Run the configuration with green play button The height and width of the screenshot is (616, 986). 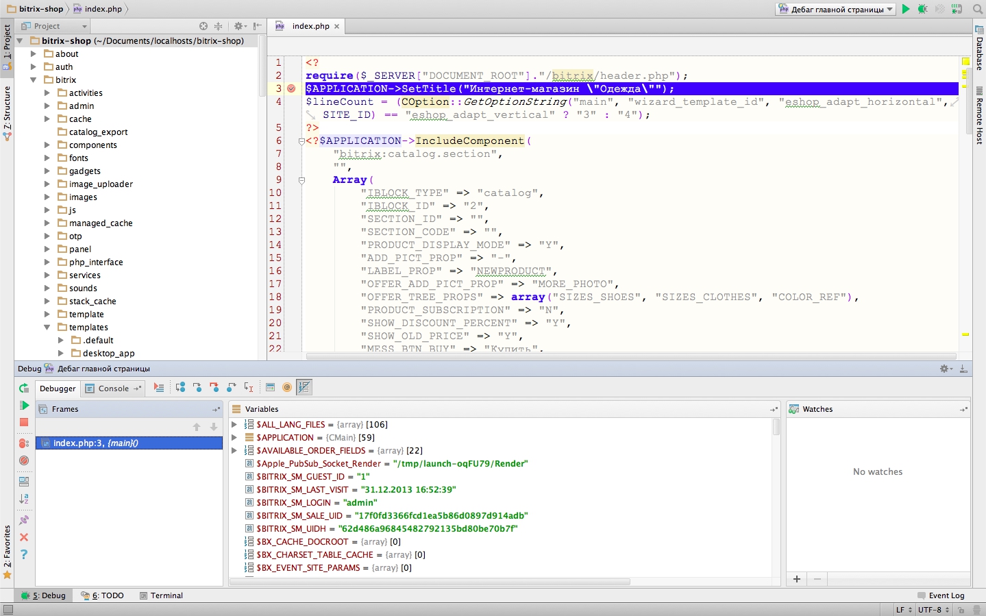pos(906,9)
